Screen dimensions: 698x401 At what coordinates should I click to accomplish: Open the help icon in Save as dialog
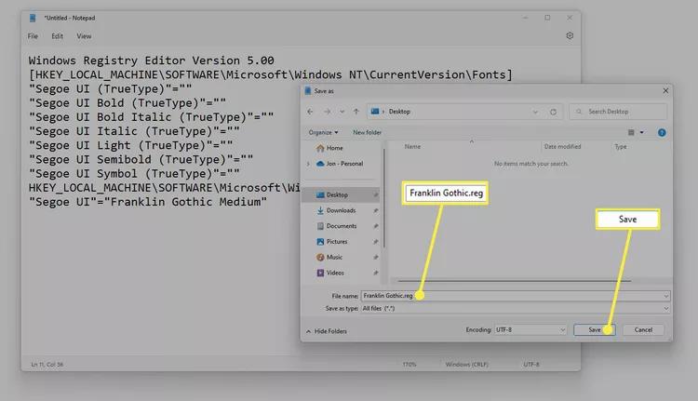pyautogui.click(x=662, y=133)
